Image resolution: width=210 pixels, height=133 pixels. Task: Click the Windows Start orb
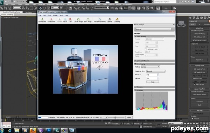tap(2, 130)
